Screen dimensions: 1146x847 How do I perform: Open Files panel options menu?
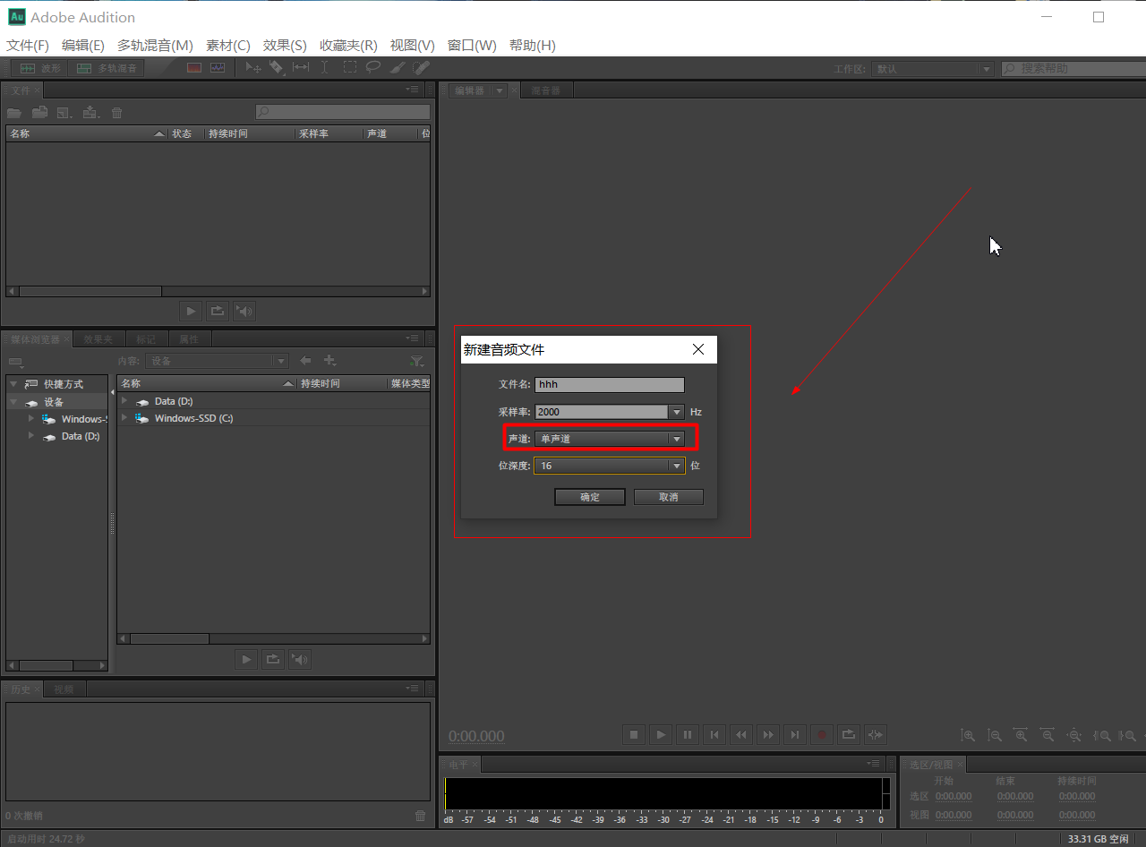click(x=412, y=90)
